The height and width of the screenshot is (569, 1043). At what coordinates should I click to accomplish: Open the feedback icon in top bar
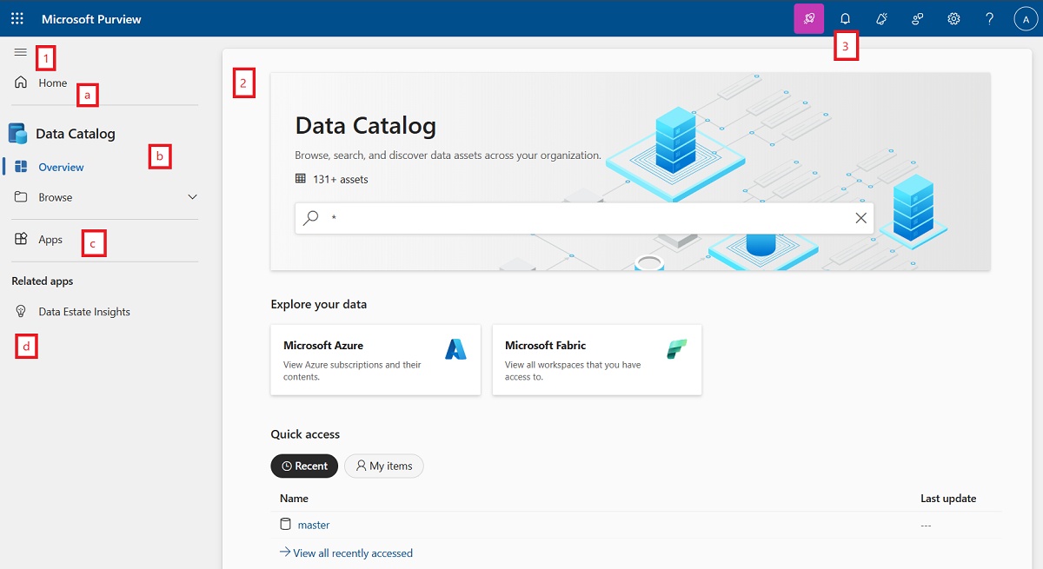click(x=917, y=18)
